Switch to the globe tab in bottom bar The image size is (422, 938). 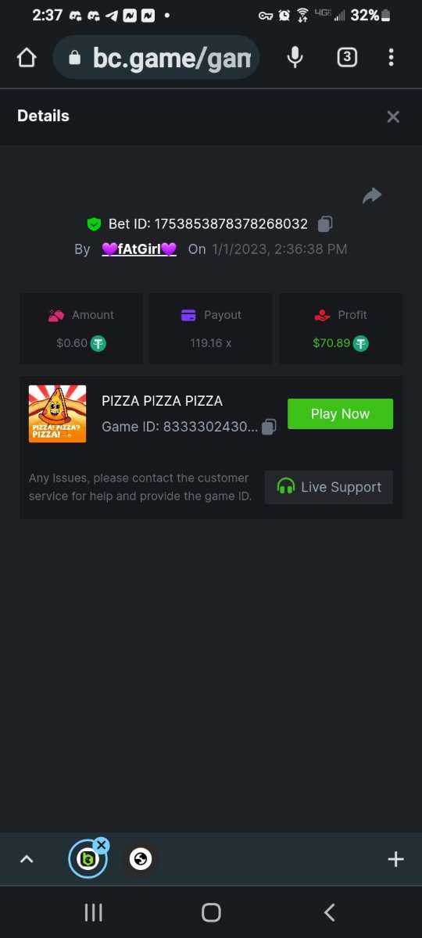(141, 859)
